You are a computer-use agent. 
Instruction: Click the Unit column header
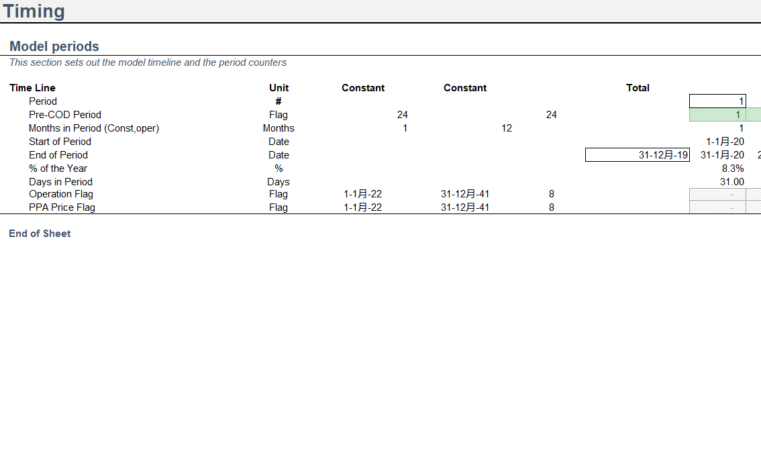click(x=278, y=88)
